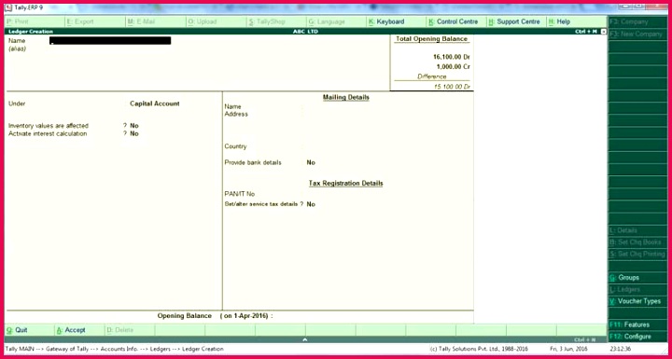Open Ledgers from the side panel
This screenshot has height=359, width=672.
click(x=637, y=290)
